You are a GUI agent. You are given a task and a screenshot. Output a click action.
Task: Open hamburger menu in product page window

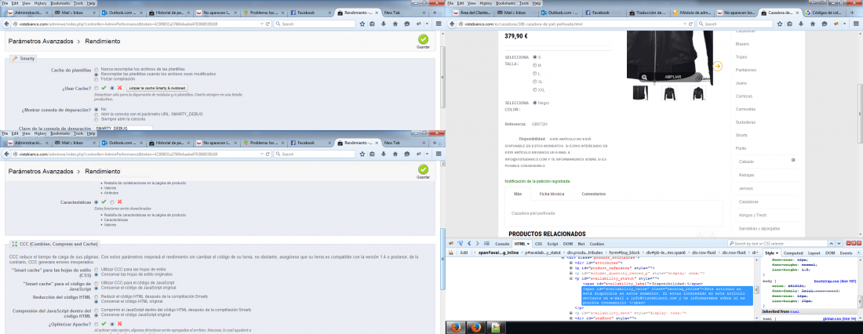857,24
